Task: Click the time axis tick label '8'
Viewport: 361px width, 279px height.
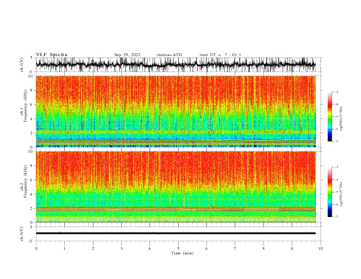Action: pyautogui.click(x=263, y=248)
